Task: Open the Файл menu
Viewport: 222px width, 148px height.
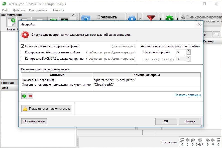Action: 6,10
